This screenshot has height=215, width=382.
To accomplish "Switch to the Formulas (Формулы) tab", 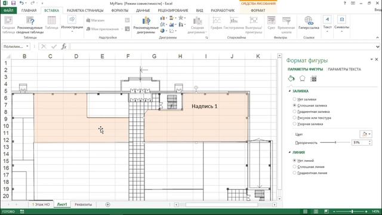I will 119,11.
